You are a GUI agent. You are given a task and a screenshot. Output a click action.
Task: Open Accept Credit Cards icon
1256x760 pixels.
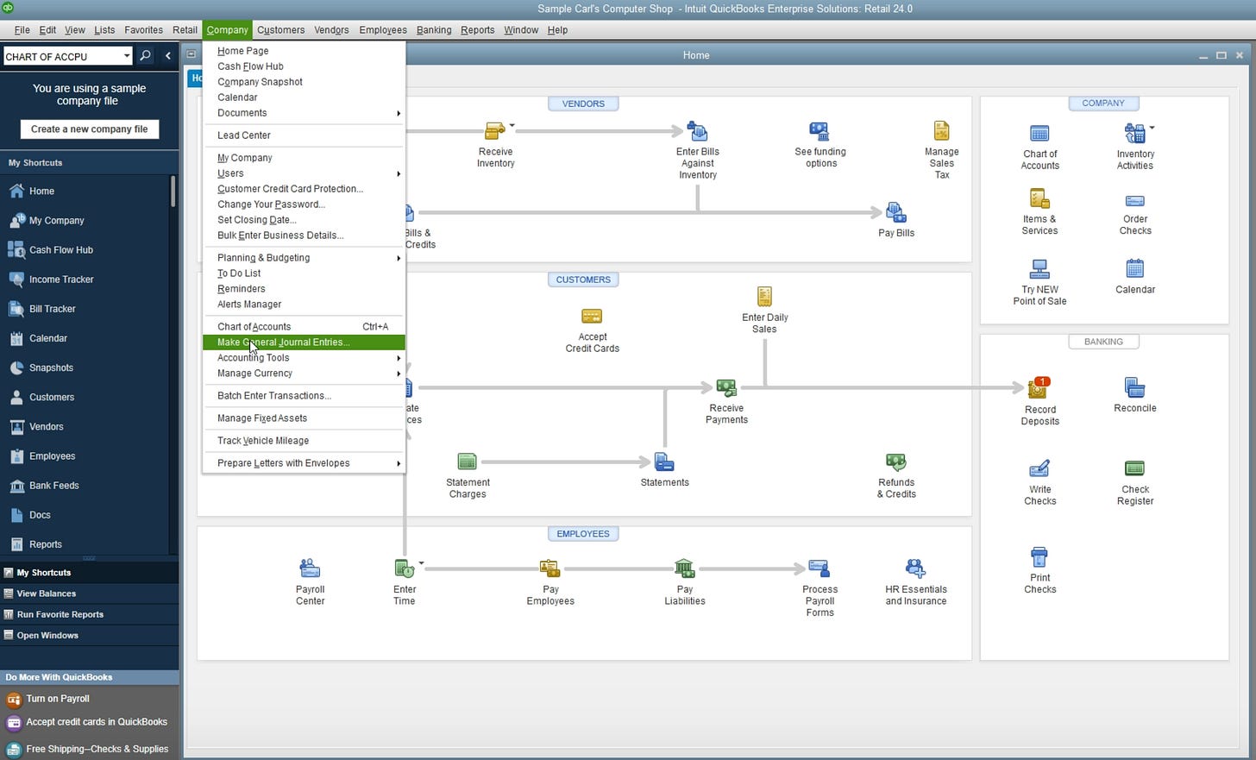point(592,317)
